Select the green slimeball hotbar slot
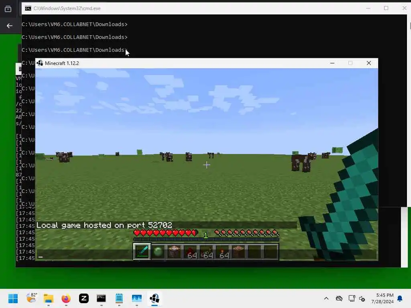The height and width of the screenshot is (308, 411). pyautogui.click(x=158, y=251)
